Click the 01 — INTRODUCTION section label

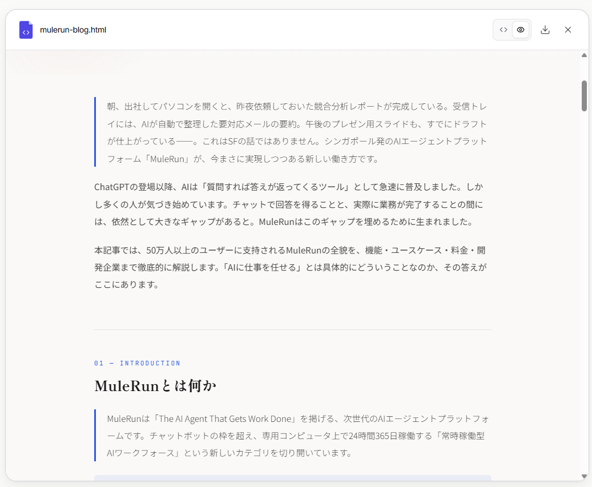point(138,363)
